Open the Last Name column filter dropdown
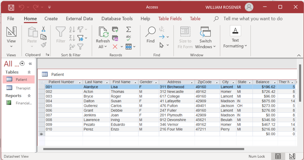 [x=106, y=82]
